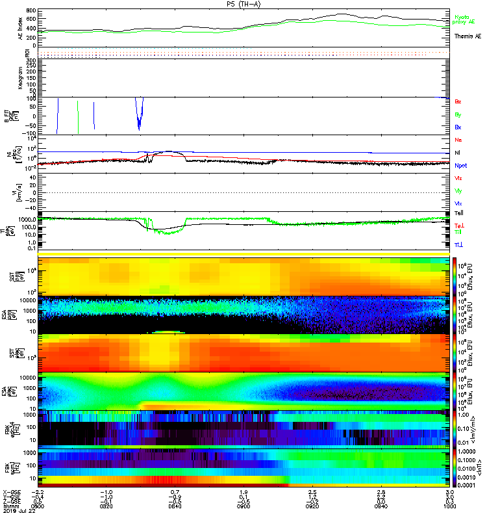
Task: Click the blue "Vix" velocity legend label
Action: (458, 203)
